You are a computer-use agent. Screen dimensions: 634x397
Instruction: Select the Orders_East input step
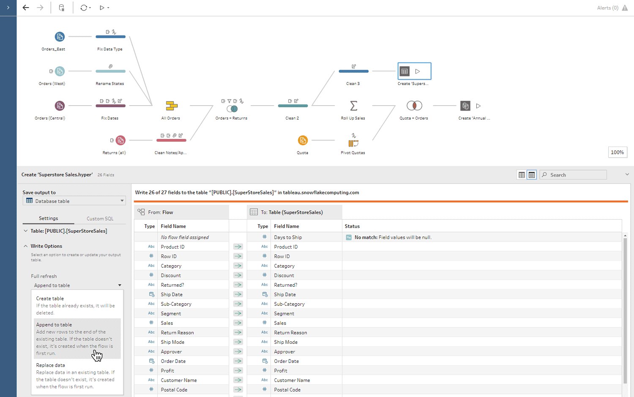60,37
